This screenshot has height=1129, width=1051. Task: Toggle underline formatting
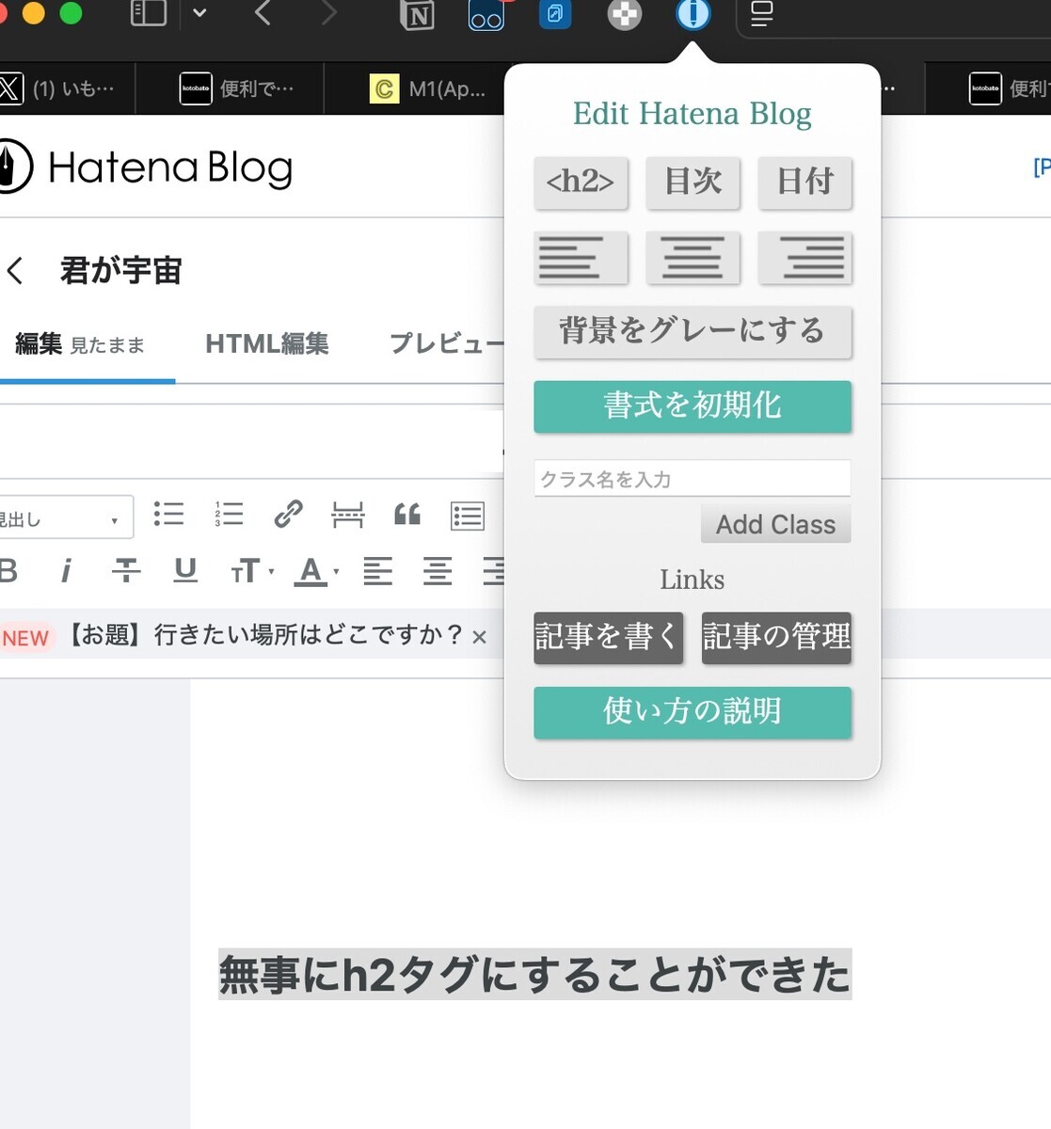click(x=185, y=570)
